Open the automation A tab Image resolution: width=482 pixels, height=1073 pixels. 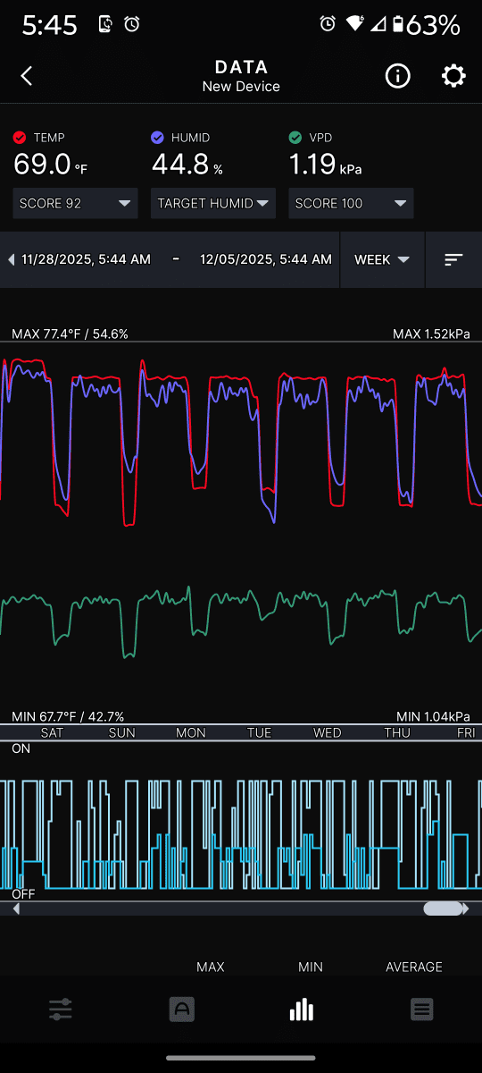[182, 1010]
